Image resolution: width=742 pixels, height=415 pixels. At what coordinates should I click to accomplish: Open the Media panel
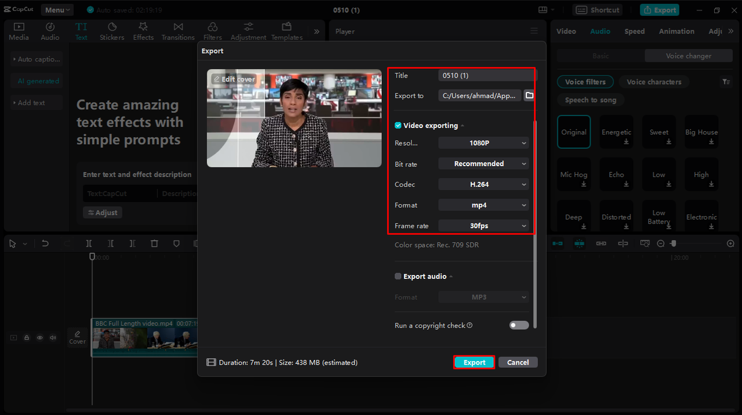[x=19, y=31]
